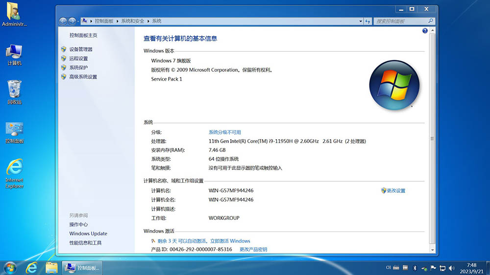Image resolution: width=490 pixels, height=275 pixels.
Task: Open address bar history dropdown arrow
Action: click(360, 21)
